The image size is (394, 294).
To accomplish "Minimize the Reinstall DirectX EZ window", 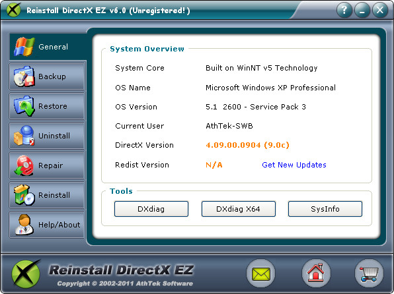I will (x=362, y=10).
